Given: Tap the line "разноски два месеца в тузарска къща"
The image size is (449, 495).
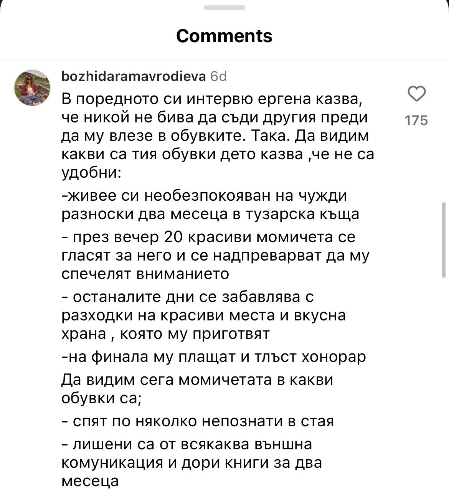Looking at the screenshot, I should [211, 214].
